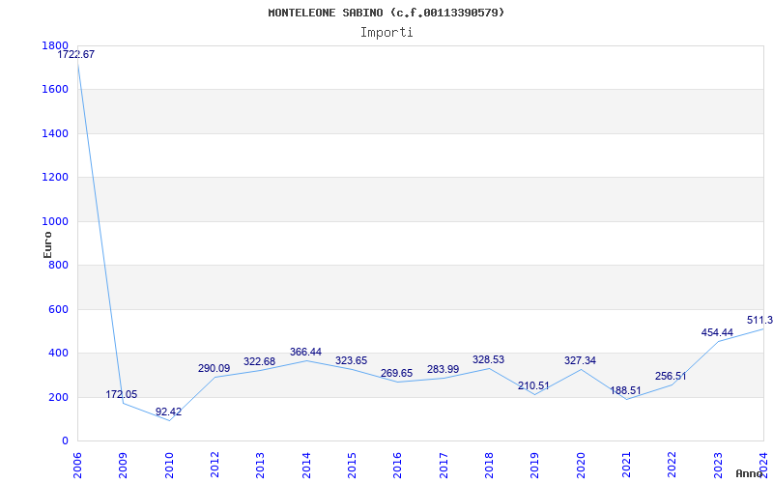The width and height of the screenshot is (773, 483).
Task: Click the 454.44 data label
Action: pyautogui.click(x=717, y=332)
